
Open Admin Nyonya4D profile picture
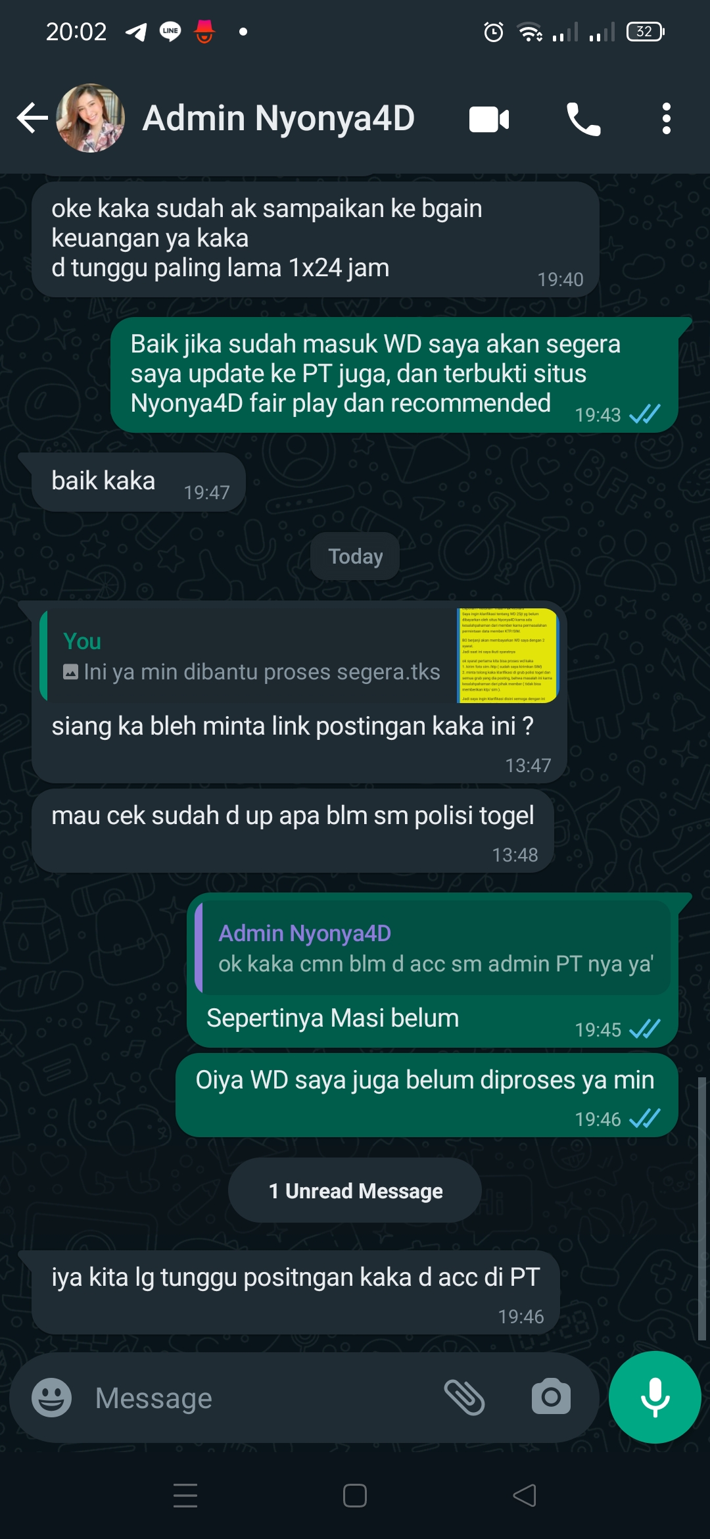coord(91,118)
